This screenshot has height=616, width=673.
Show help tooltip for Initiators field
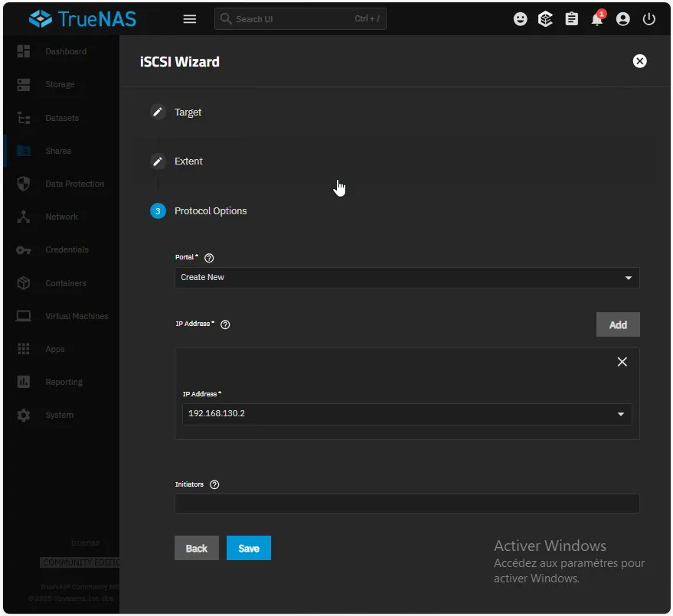pyautogui.click(x=214, y=484)
